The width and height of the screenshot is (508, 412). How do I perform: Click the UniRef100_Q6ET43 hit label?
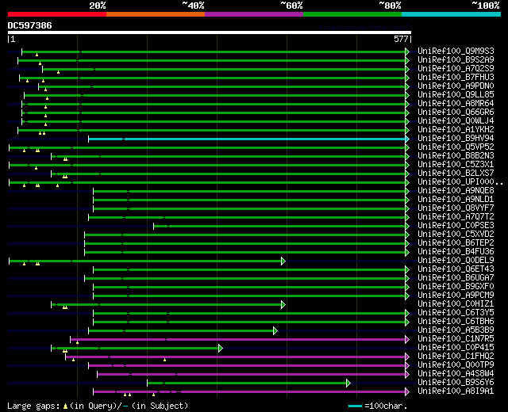pos(456,269)
